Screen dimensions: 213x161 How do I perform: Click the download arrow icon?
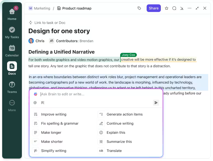coord(182,8)
